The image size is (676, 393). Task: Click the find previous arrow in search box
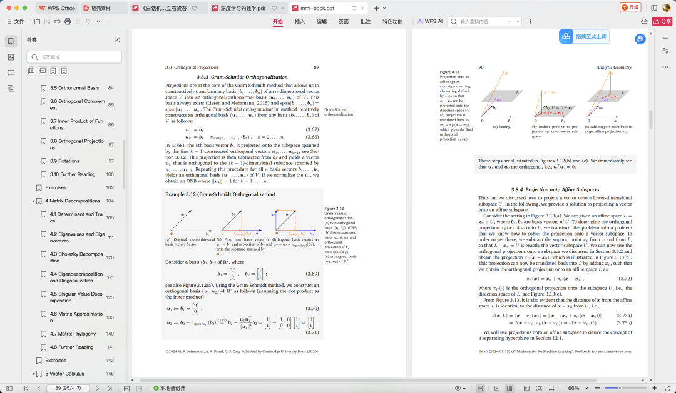(x=510, y=21)
